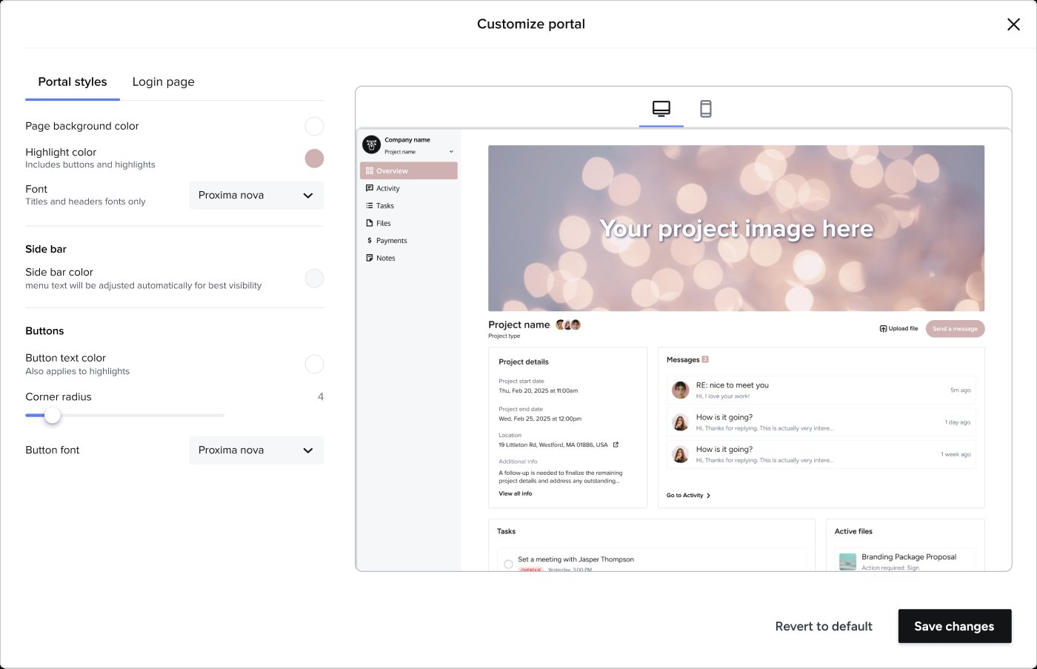
Task: Pick the Button text color swatch
Action: point(314,365)
